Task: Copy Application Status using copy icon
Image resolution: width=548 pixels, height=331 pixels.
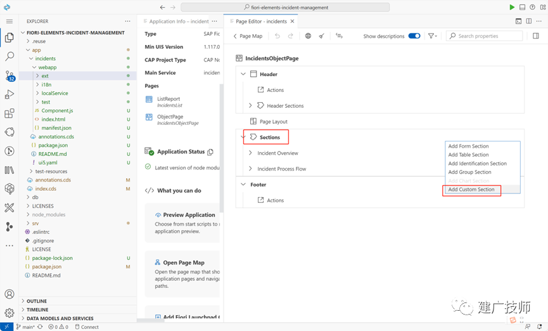Action: click(x=210, y=152)
